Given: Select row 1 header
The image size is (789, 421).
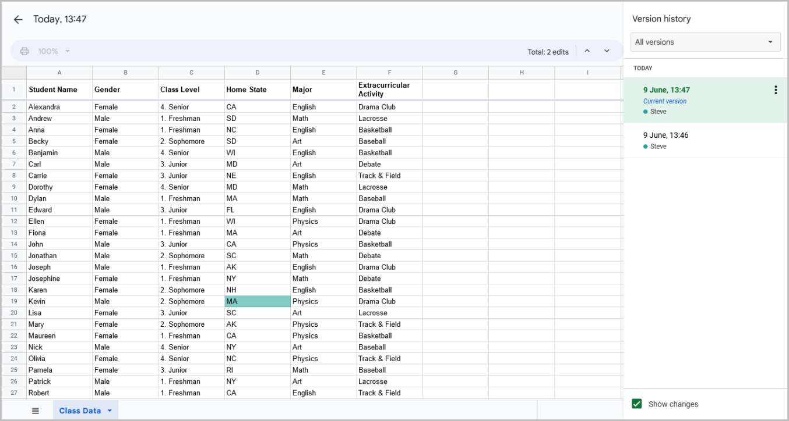Looking at the screenshot, I should (x=14, y=90).
